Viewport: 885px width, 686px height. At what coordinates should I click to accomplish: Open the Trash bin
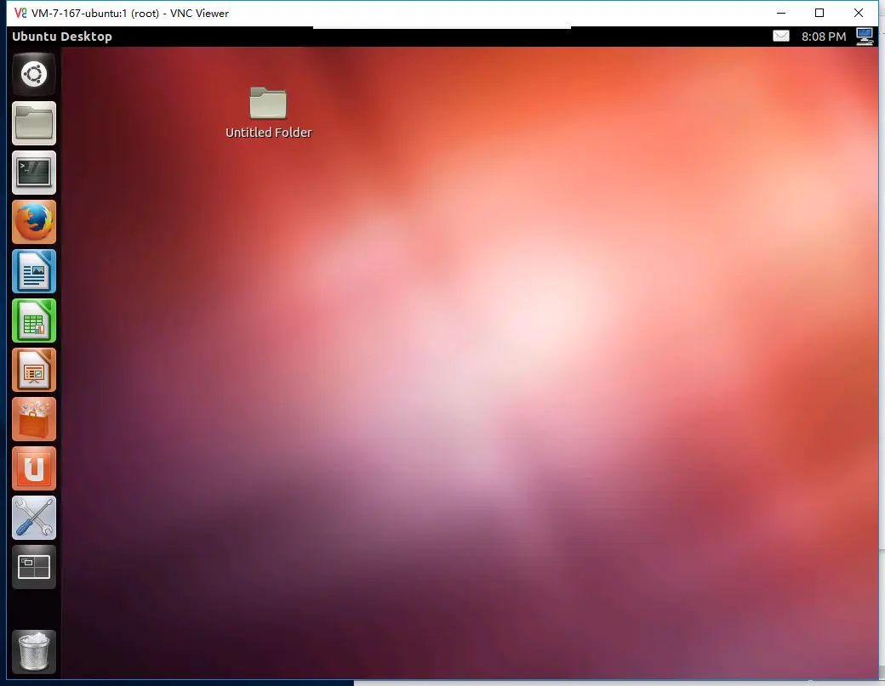(34, 651)
